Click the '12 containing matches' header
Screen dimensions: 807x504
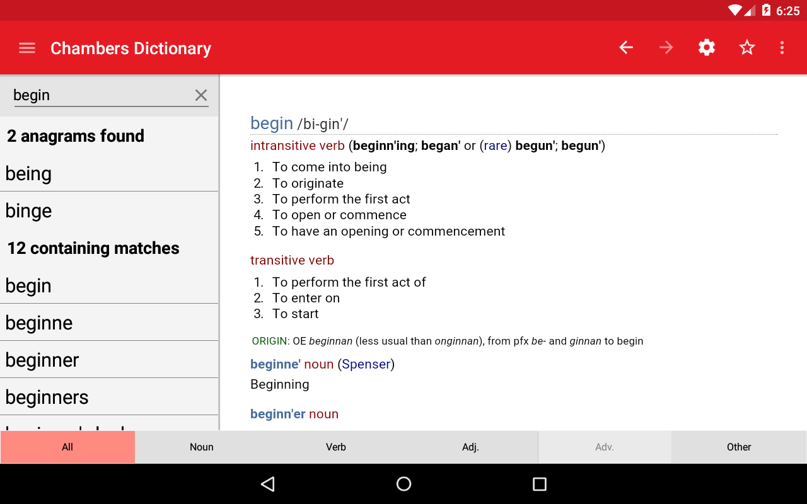pos(93,248)
